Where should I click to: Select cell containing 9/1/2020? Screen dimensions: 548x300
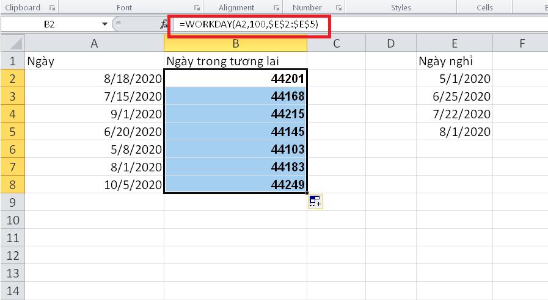[x=94, y=114]
